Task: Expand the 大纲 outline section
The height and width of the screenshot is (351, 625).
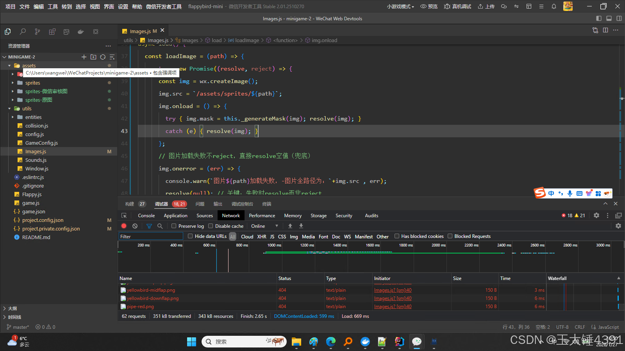Action: point(4,308)
